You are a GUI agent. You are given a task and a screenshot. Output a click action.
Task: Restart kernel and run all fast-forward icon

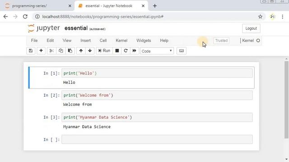pos(135,51)
